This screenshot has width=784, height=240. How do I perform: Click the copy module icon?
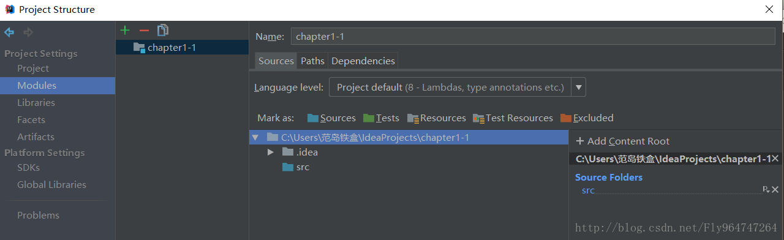pos(162,30)
